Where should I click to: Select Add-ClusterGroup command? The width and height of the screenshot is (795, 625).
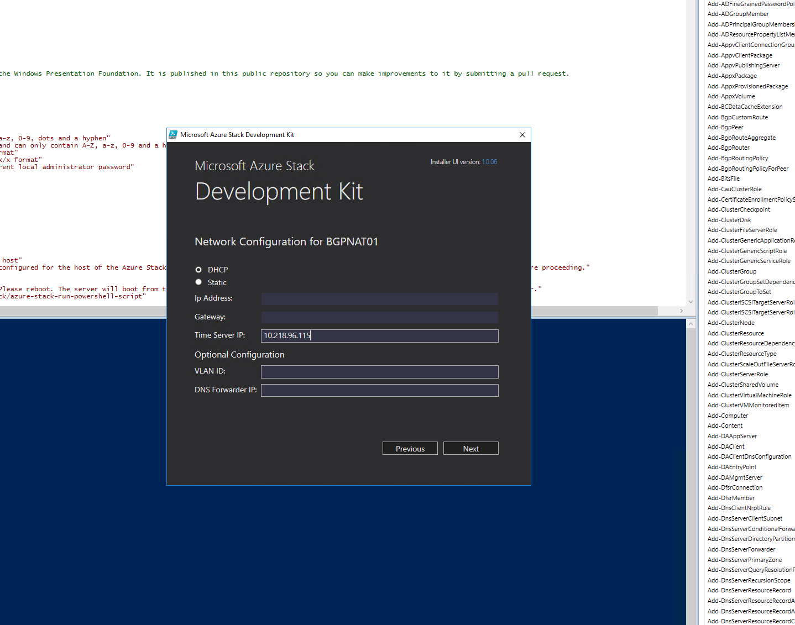click(732, 271)
